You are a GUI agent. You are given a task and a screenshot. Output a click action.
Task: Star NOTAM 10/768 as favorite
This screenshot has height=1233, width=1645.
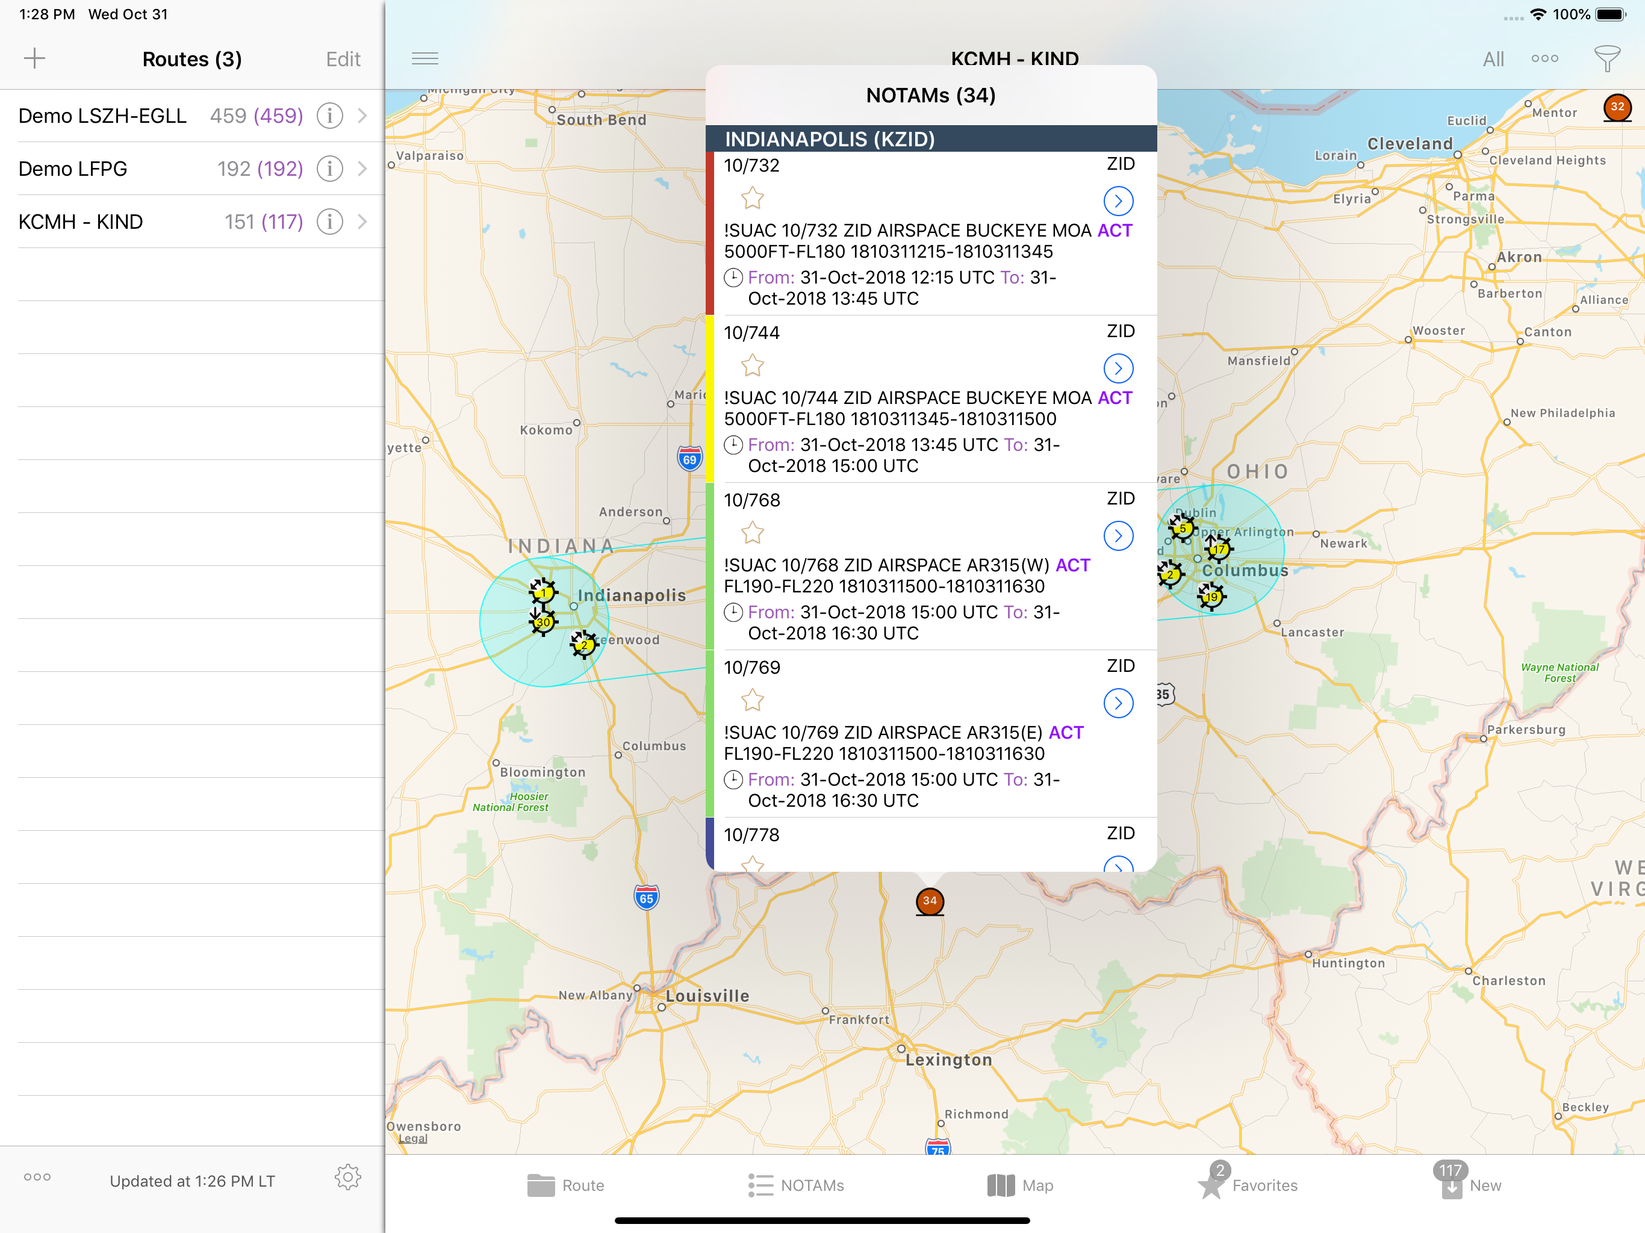pyautogui.click(x=753, y=533)
